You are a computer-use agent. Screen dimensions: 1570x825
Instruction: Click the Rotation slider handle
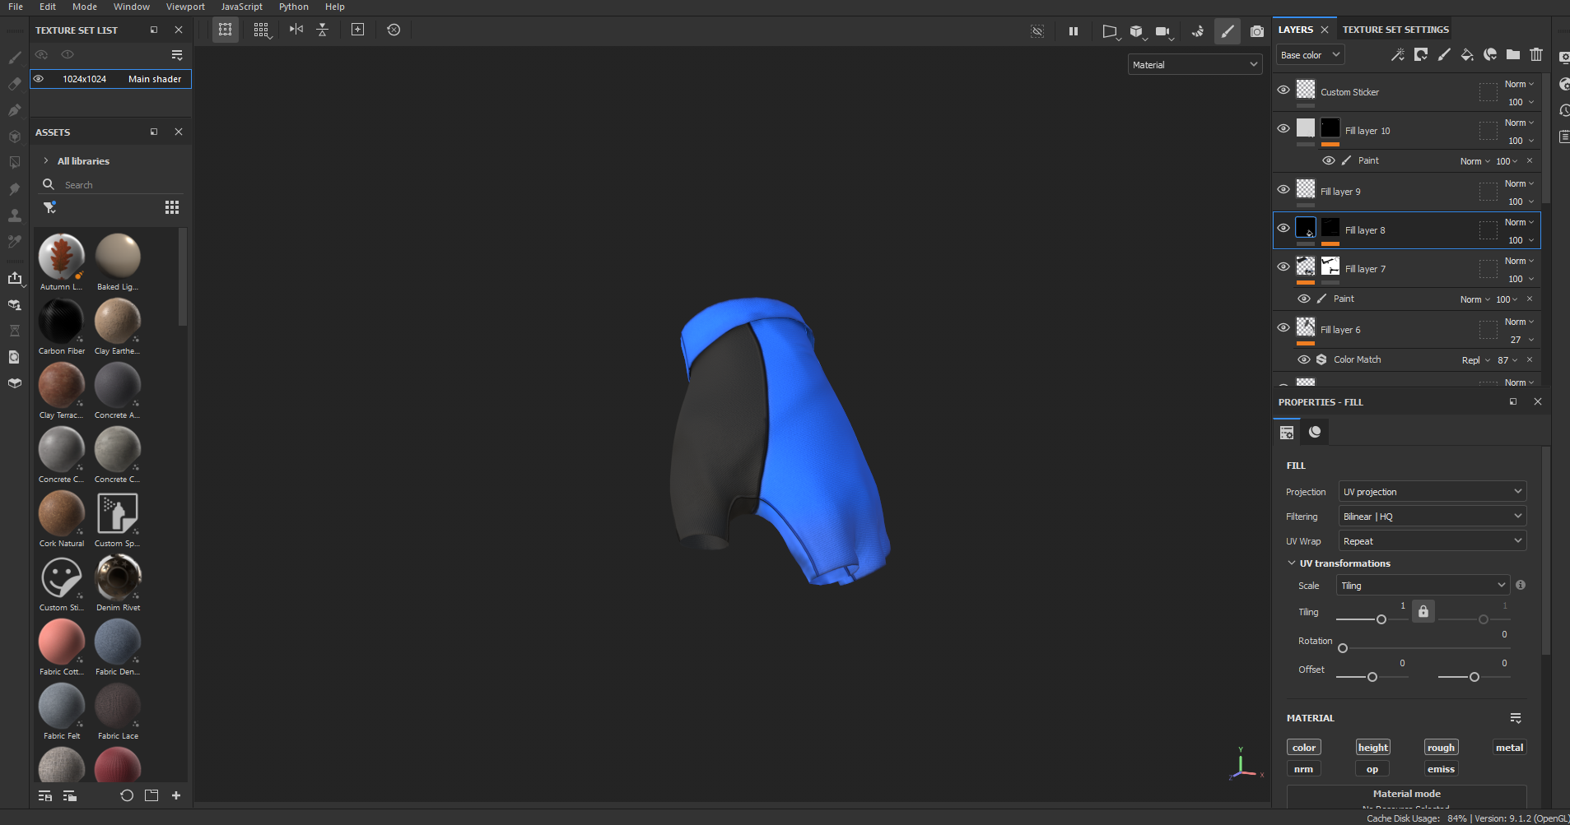coord(1343,648)
